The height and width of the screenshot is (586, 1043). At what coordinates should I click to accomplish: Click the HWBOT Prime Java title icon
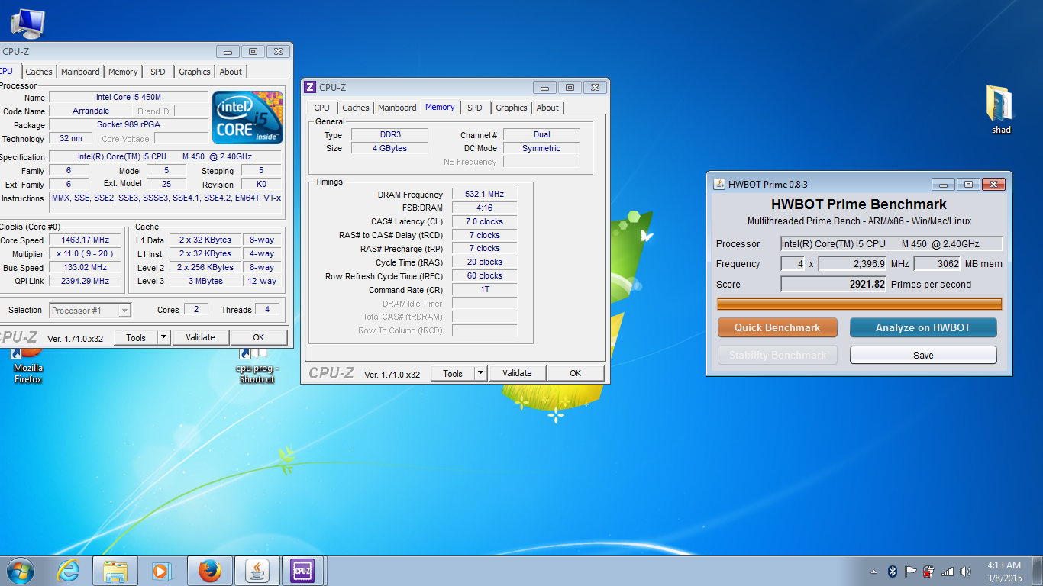(718, 184)
